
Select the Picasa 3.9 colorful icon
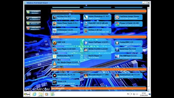117,24
